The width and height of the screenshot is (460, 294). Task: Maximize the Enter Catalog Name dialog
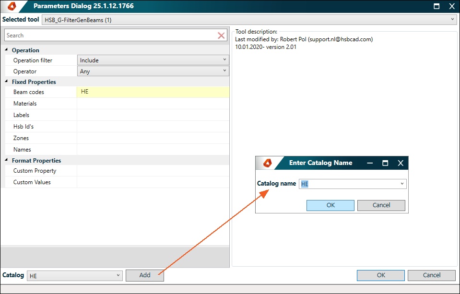coord(385,163)
